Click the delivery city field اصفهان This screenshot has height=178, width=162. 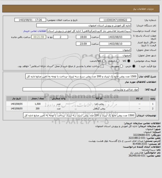115,55
